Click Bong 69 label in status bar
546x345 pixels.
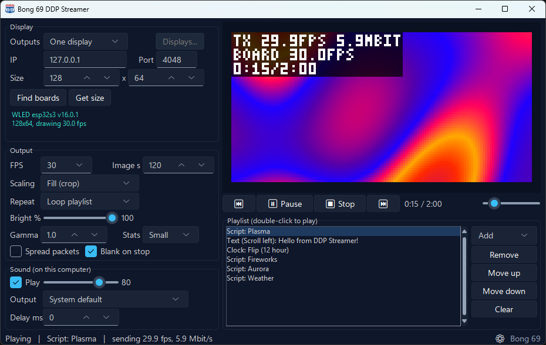[x=525, y=339]
